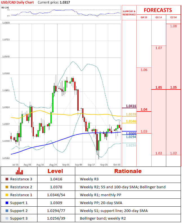
Task: Click the 'Aug 24' date axis label
Action: pyautogui.click(x=53, y=165)
